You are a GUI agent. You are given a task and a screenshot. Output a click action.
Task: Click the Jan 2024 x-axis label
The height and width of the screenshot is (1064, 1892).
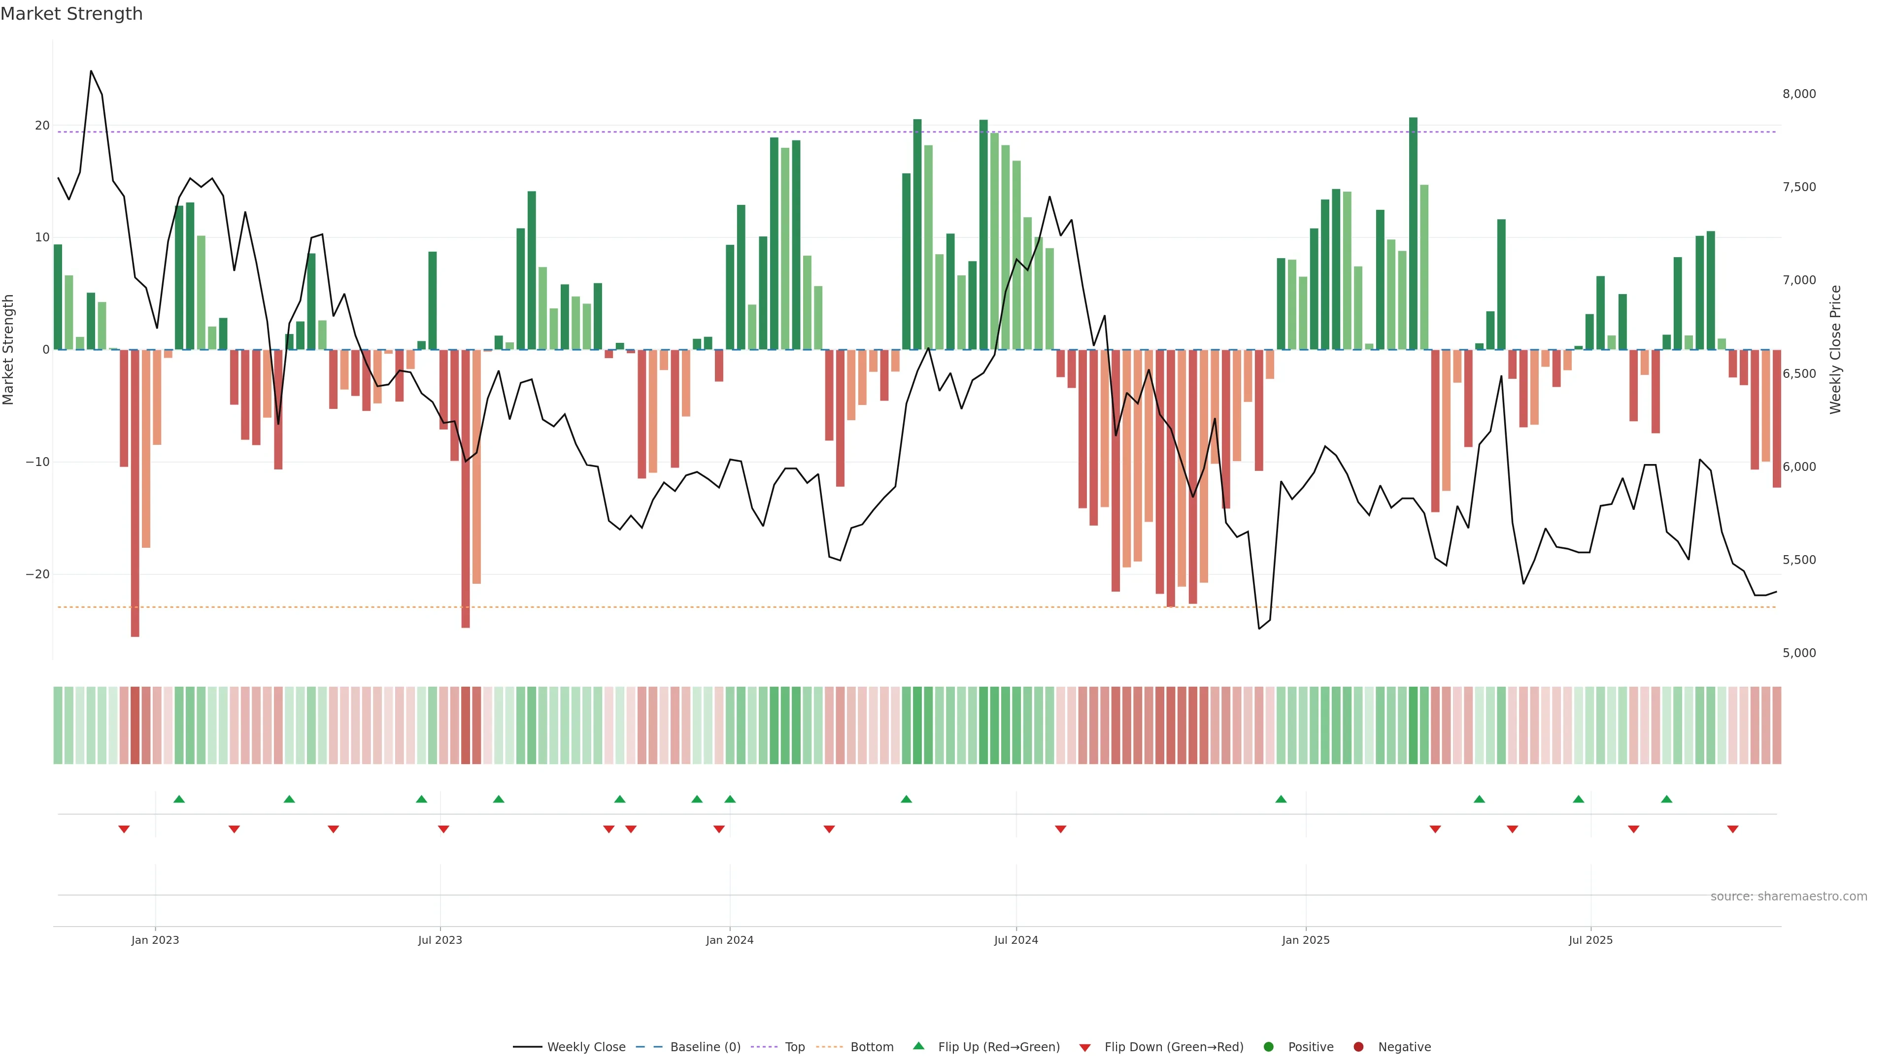tap(729, 940)
